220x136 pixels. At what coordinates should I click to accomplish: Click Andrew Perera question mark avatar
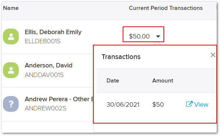(x=11, y=104)
